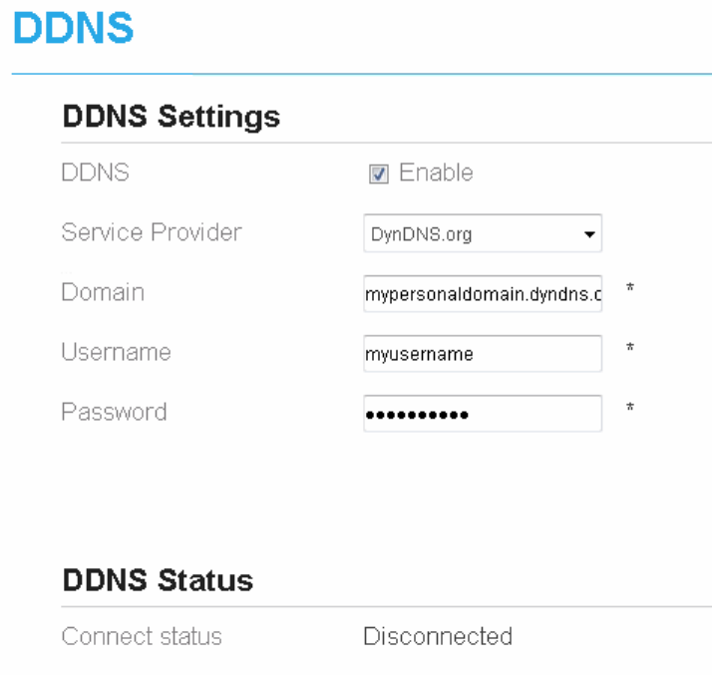This screenshot has width=712, height=675.
Task: Click the Disconnected status text
Action: [x=438, y=636]
